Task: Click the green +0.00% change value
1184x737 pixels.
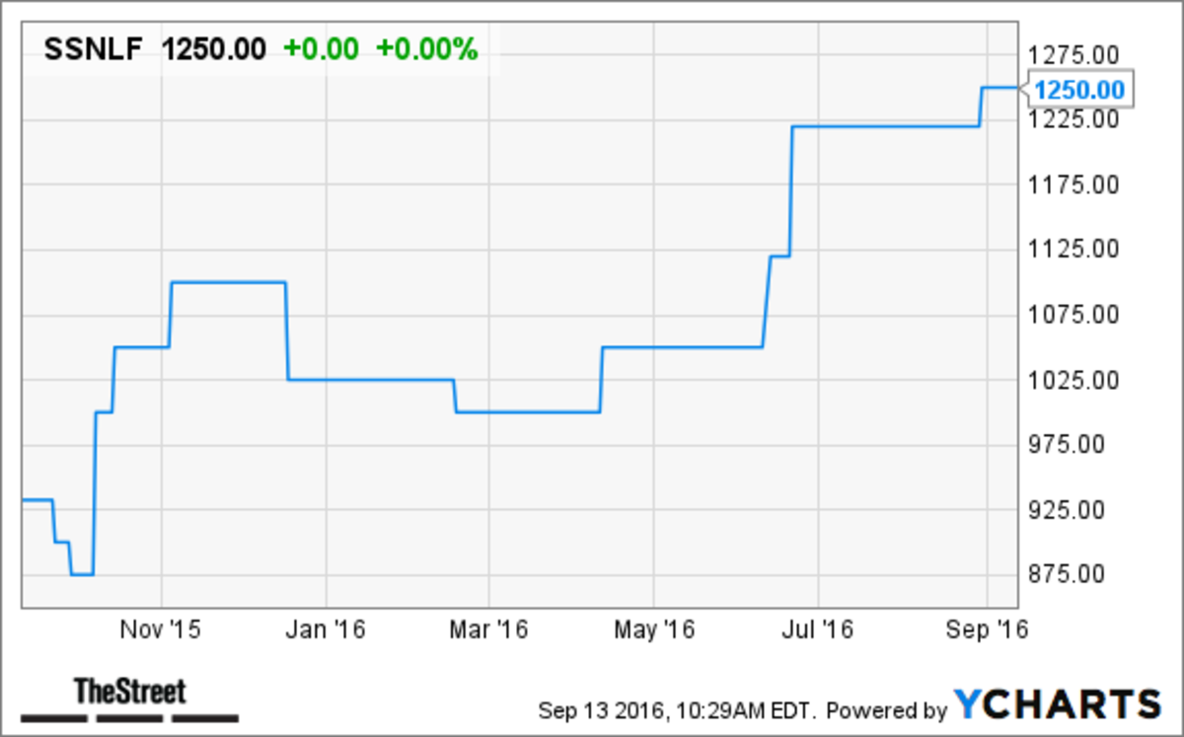Action: click(x=426, y=49)
